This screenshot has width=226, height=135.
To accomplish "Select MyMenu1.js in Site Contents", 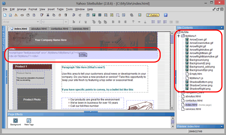I will pyautogui.click(x=196, y=78).
